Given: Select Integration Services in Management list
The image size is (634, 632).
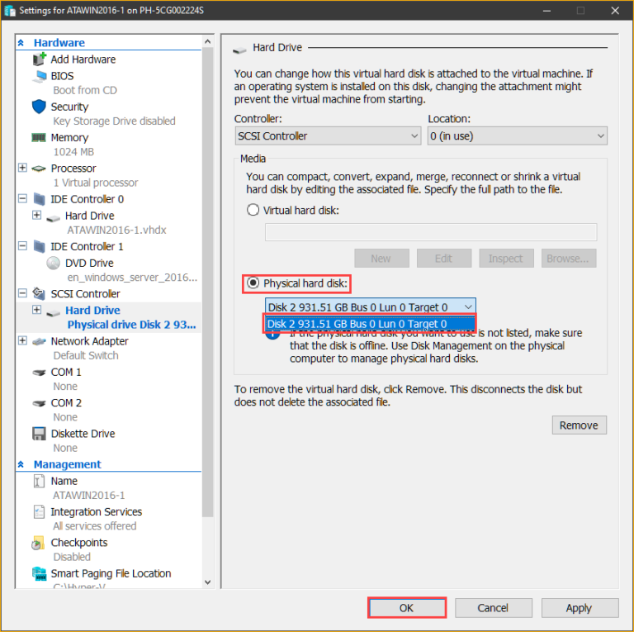Looking at the screenshot, I should click(x=96, y=512).
